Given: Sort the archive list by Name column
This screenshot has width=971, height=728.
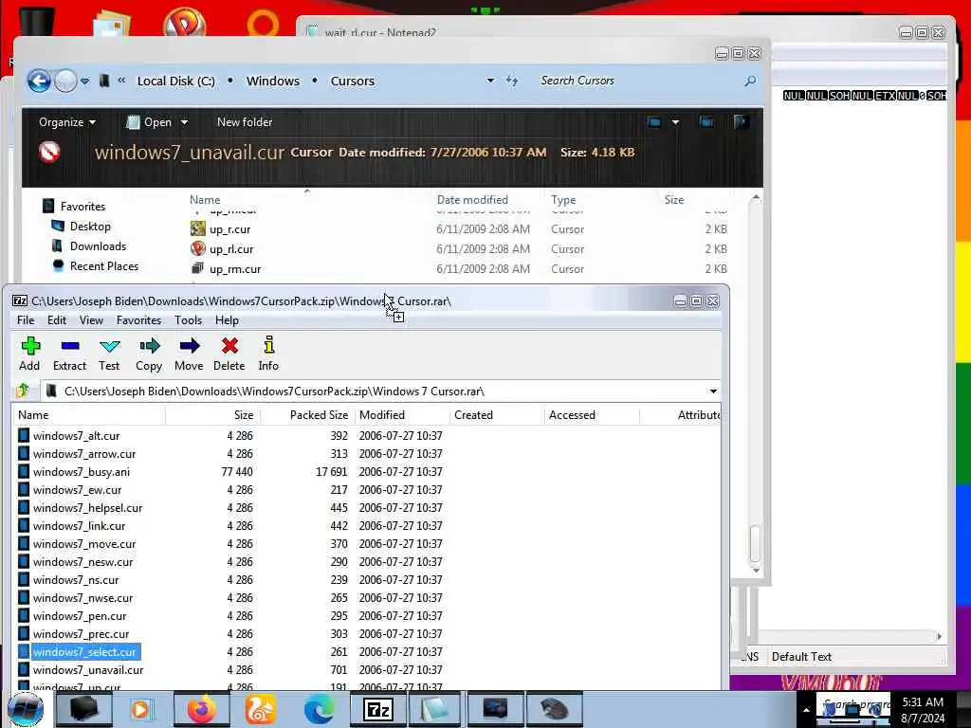Looking at the screenshot, I should [88, 415].
